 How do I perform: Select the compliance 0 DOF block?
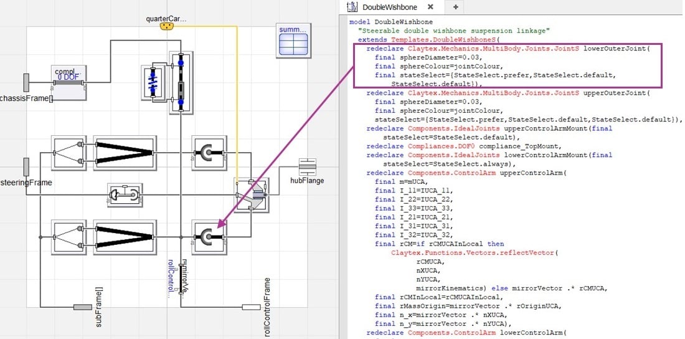tap(68, 83)
